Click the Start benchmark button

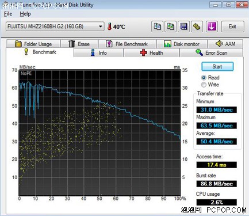coord(217,66)
